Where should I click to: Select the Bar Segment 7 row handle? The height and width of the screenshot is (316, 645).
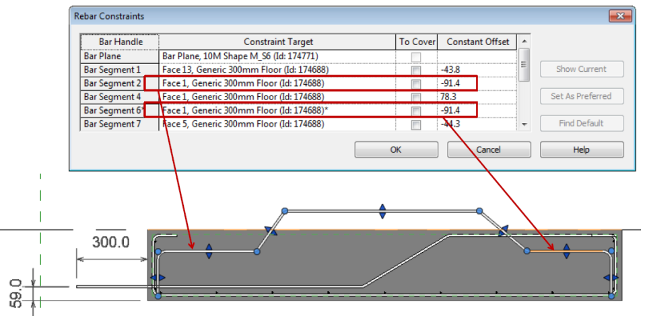pos(120,124)
